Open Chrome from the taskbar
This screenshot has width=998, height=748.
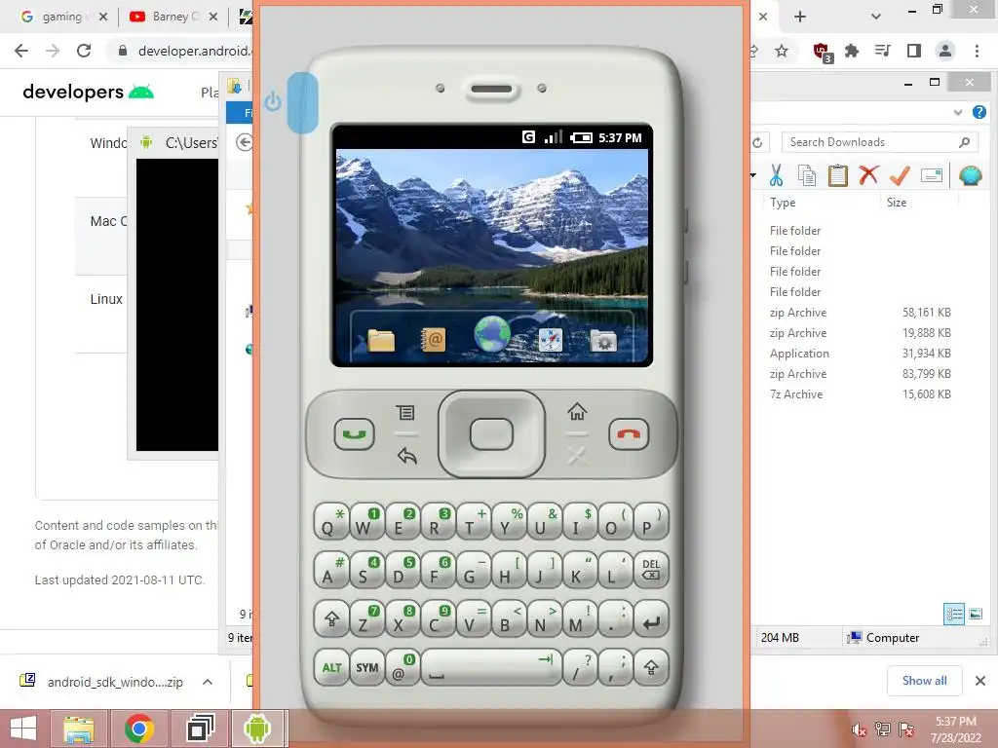pyautogui.click(x=138, y=729)
